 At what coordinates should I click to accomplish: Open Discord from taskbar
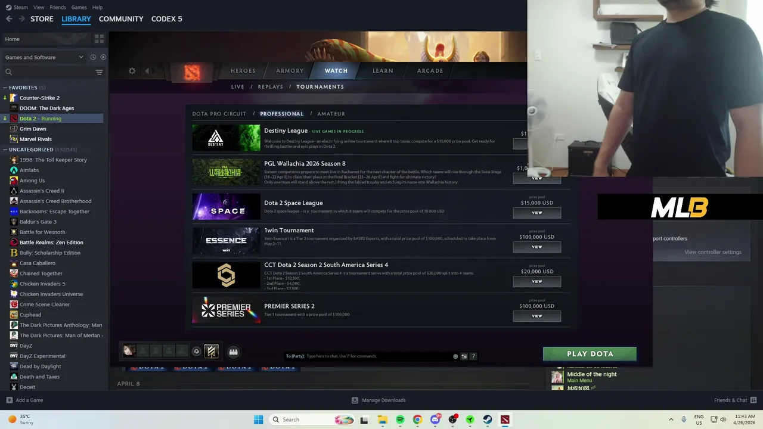tap(435, 419)
